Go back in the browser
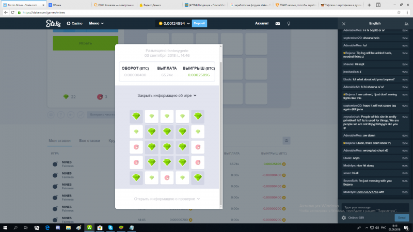This screenshot has width=413, height=232. [6, 12]
